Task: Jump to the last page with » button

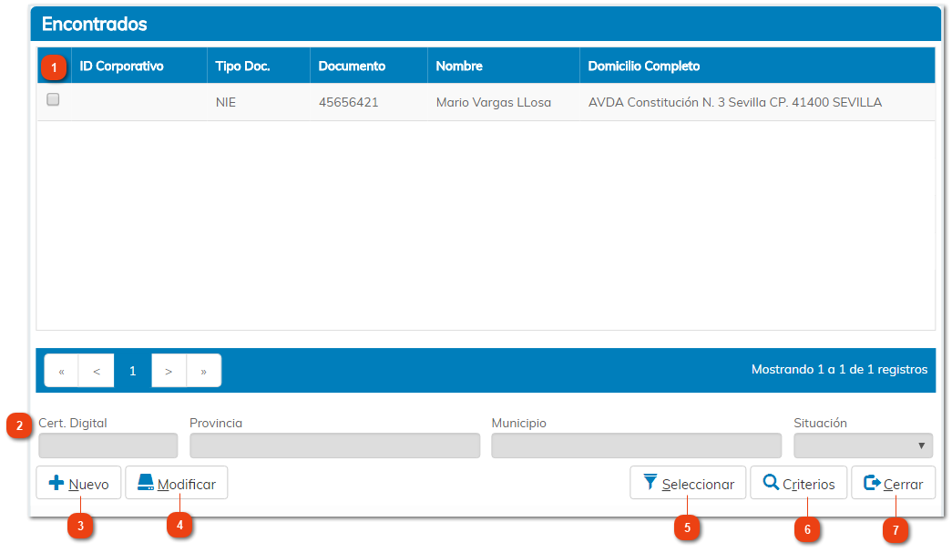Action: (203, 371)
